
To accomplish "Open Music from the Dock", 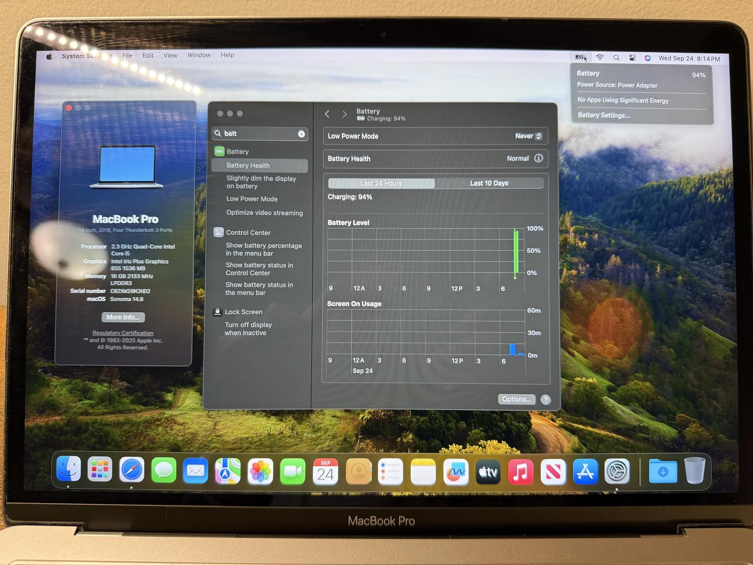I will (521, 472).
